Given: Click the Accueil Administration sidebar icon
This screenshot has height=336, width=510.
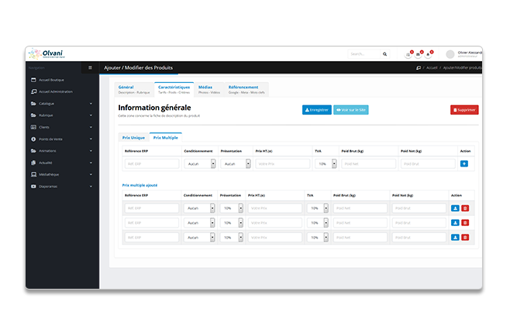Looking at the screenshot, I should click(33, 91).
